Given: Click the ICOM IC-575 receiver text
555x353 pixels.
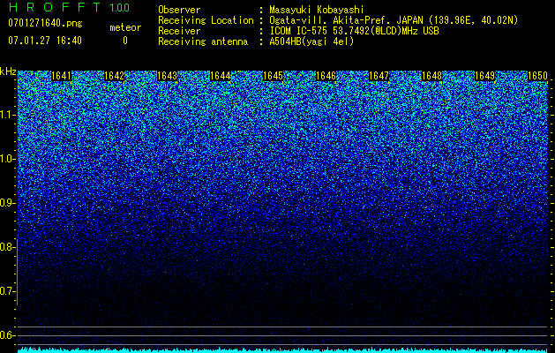Looking at the screenshot, I should tap(354, 31).
